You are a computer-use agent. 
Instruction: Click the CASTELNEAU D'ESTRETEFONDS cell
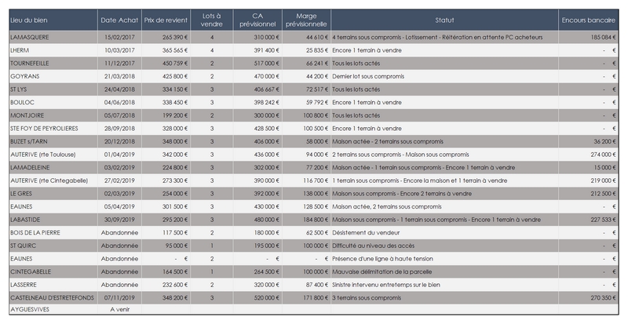pyautogui.click(x=53, y=297)
